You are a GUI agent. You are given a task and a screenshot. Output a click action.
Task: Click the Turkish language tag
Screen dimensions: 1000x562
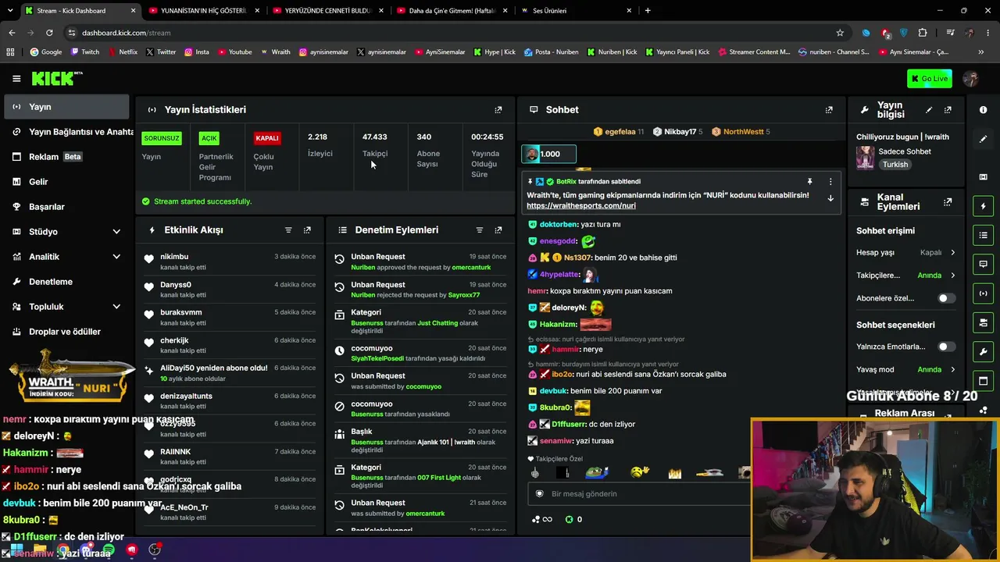895,165
